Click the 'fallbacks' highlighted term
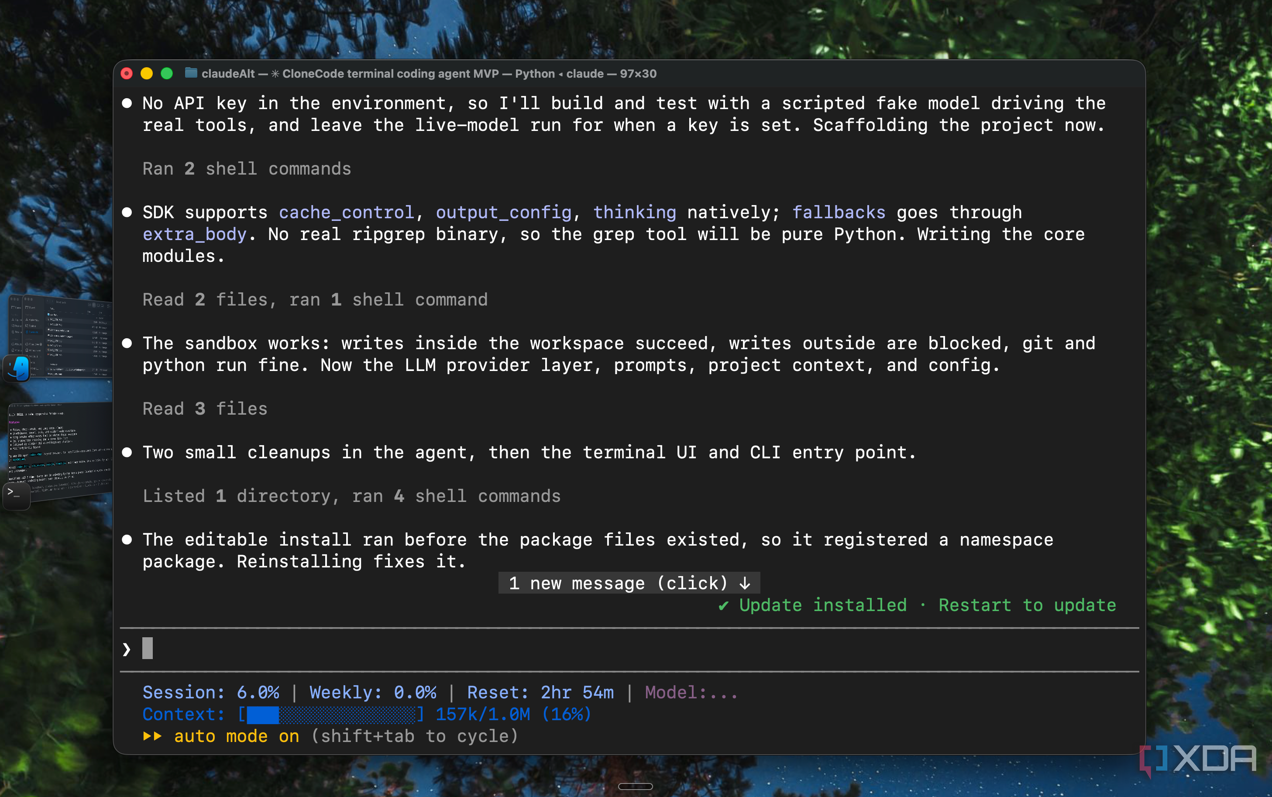The image size is (1272, 797). [x=839, y=213]
